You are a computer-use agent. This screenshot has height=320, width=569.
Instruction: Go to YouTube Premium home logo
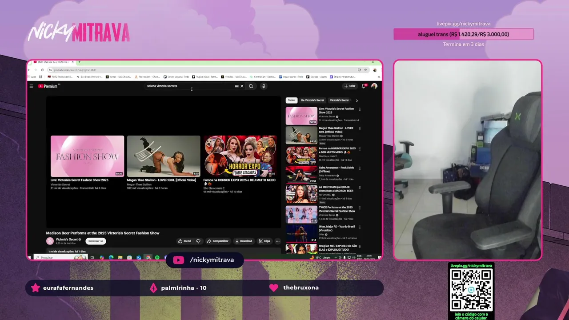pyautogui.click(x=48, y=86)
